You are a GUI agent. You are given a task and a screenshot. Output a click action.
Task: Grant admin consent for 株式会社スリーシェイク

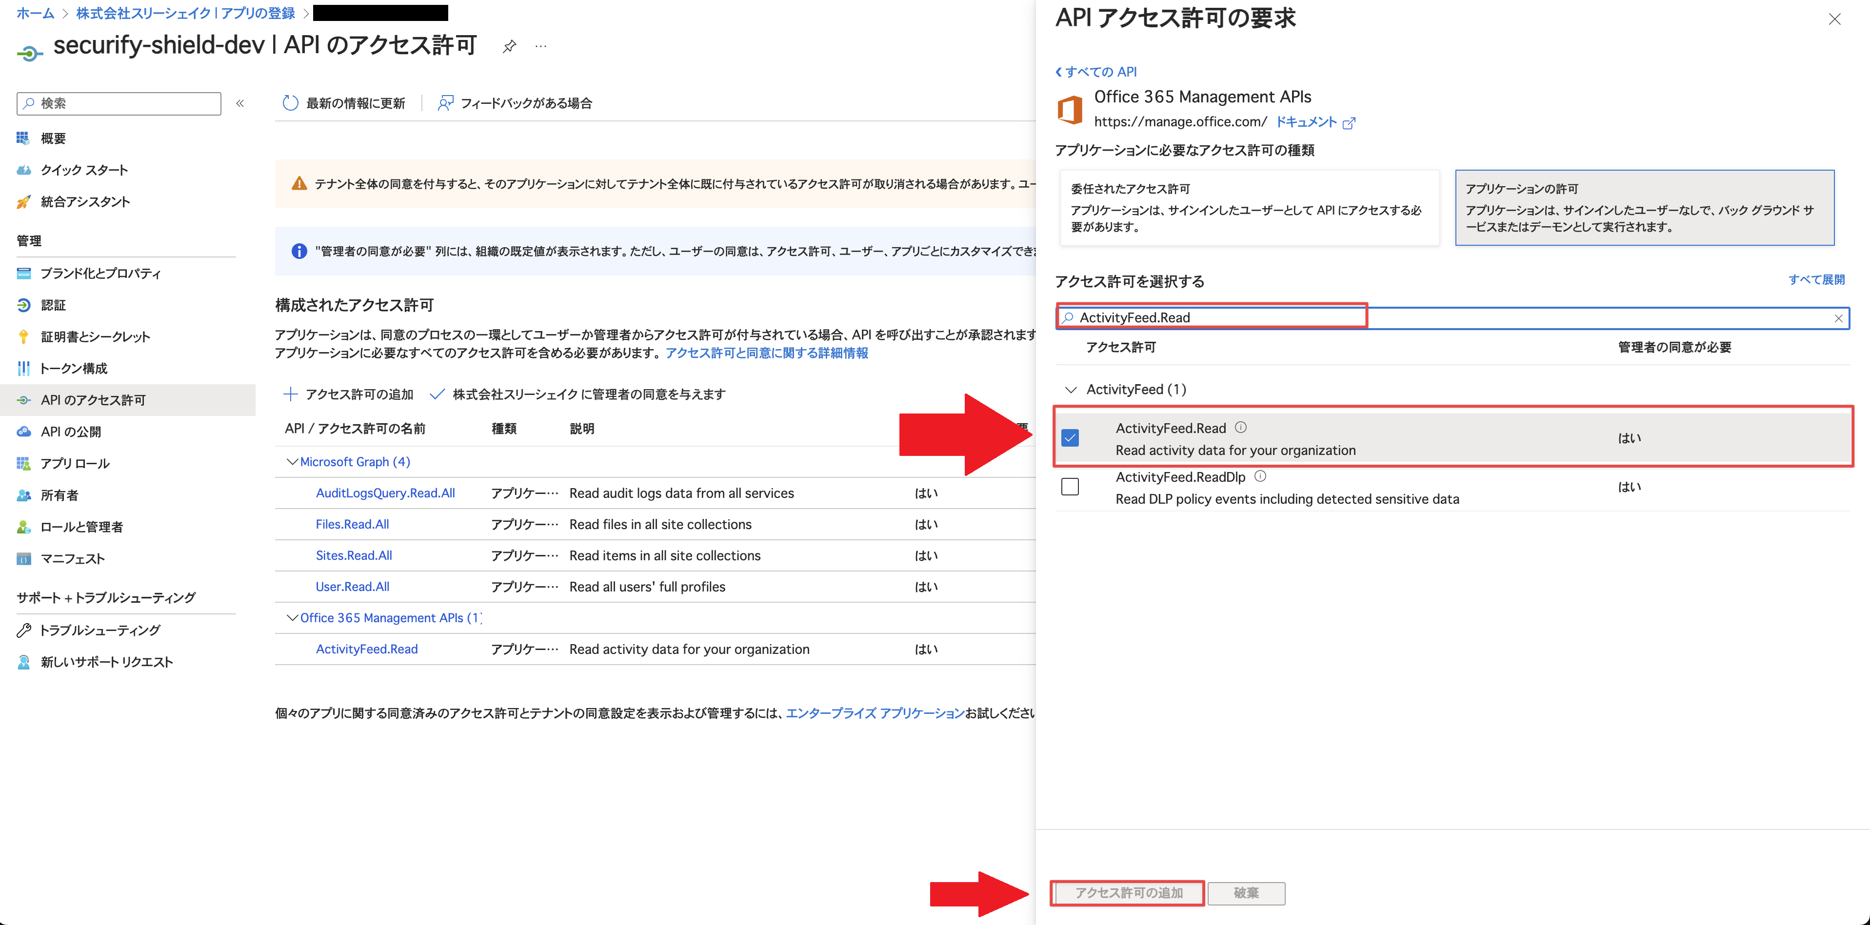(577, 394)
